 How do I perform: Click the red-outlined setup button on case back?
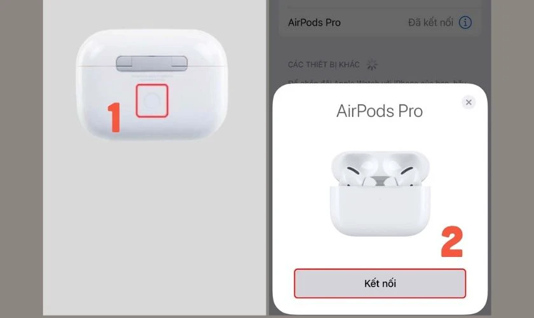152,101
